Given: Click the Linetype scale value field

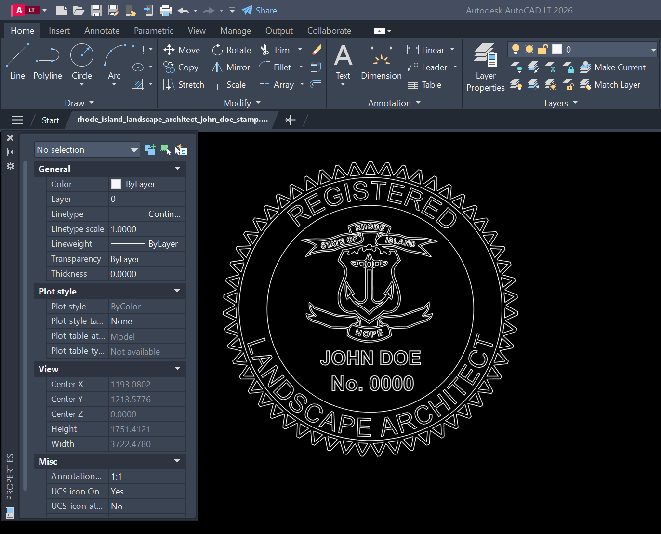Looking at the screenshot, I should [x=147, y=229].
